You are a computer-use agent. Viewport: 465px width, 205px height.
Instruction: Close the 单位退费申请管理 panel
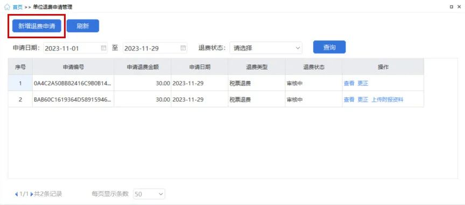(x=460, y=7)
